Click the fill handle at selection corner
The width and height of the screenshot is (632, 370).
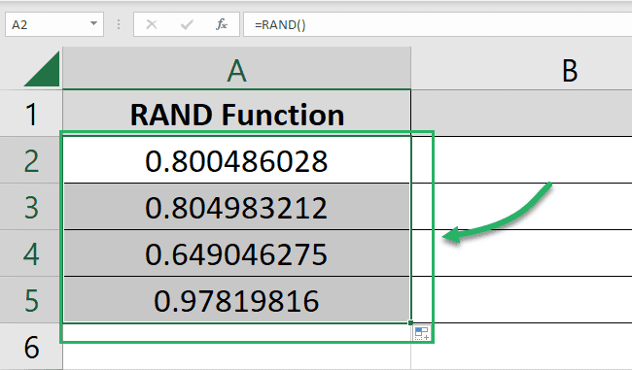[x=410, y=322]
